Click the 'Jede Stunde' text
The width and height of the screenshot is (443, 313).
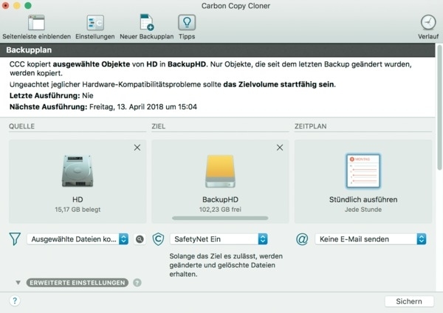(363, 210)
